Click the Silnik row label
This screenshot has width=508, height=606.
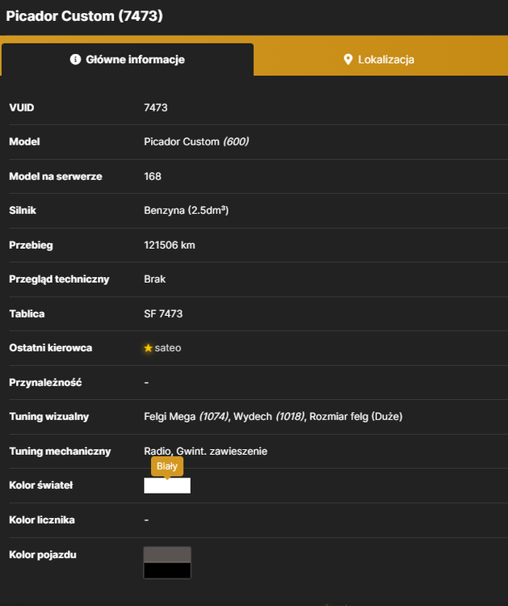click(x=23, y=210)
